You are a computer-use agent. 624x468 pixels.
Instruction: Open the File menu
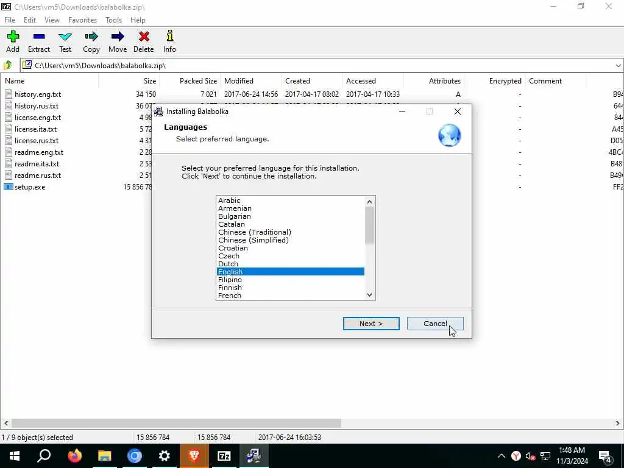tap(10, 20)
